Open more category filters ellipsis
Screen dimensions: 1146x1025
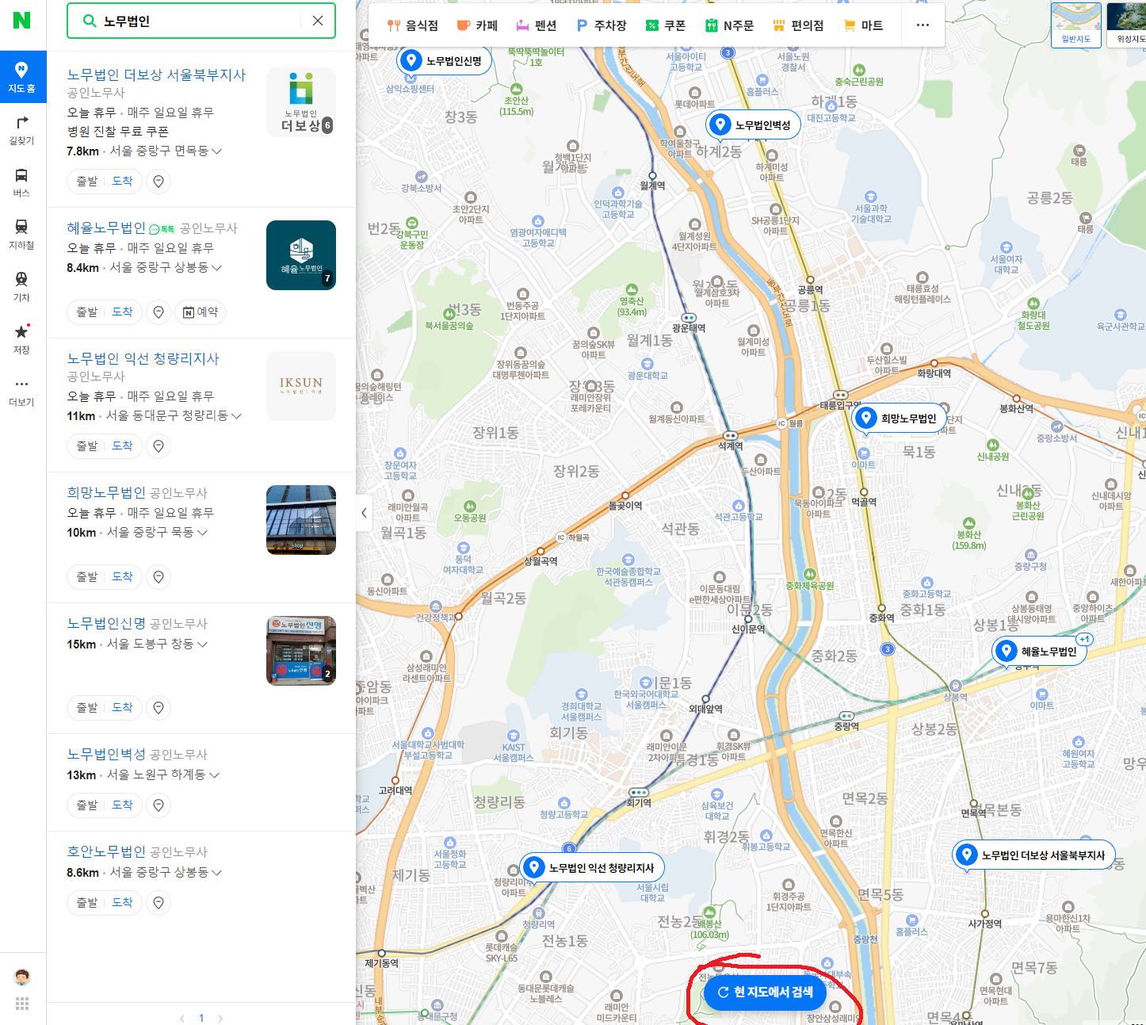[923, 25]
